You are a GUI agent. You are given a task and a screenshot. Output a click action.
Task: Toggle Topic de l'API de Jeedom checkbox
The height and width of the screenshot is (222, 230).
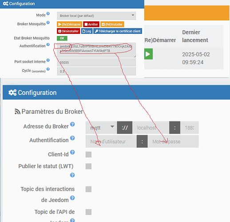pos(88,212)
